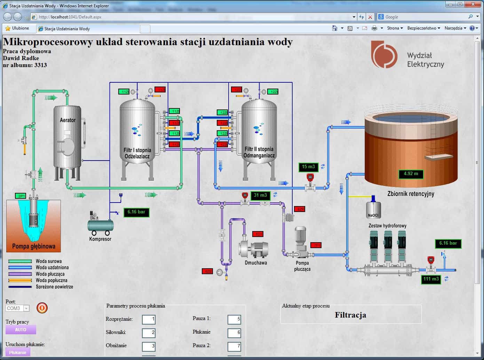484x360 pixels.
Task: Open the Help dropdown arrow
Action: 477,28
